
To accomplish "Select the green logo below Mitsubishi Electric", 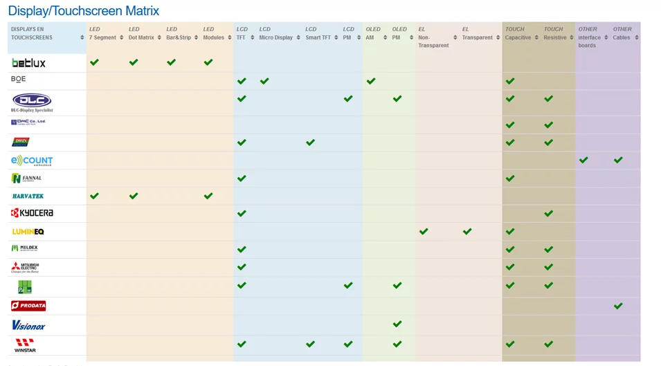I will click(25, 287).
